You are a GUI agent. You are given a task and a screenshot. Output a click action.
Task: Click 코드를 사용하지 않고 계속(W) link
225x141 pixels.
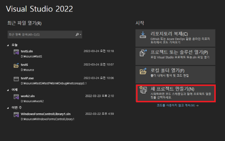178,105
